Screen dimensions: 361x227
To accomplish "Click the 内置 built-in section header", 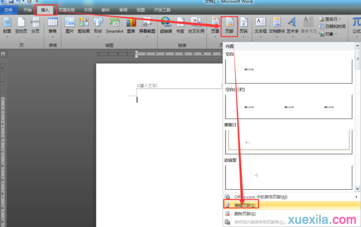I will click(289, 46).
